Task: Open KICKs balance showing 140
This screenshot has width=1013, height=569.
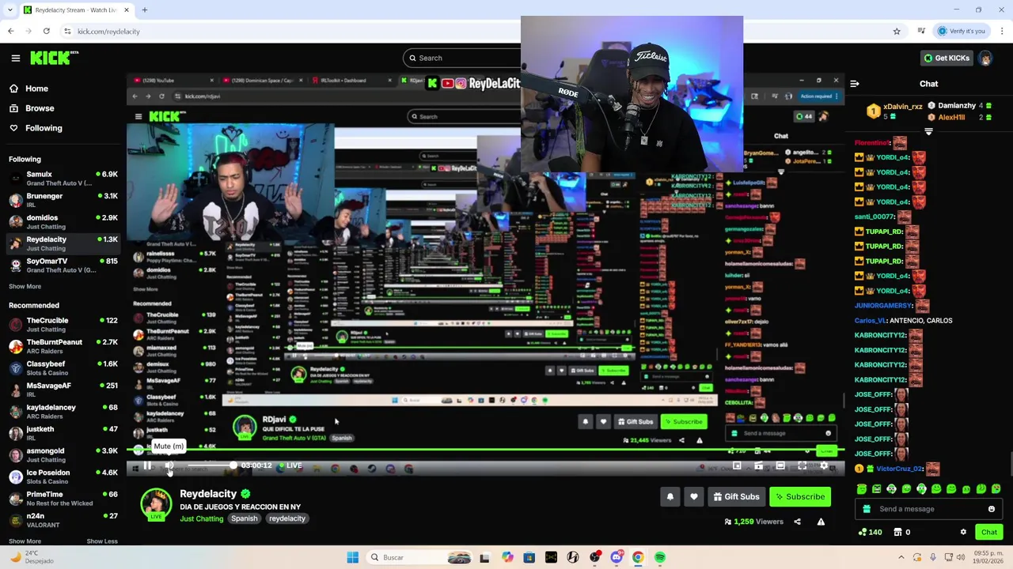Action: coord(871,532)
